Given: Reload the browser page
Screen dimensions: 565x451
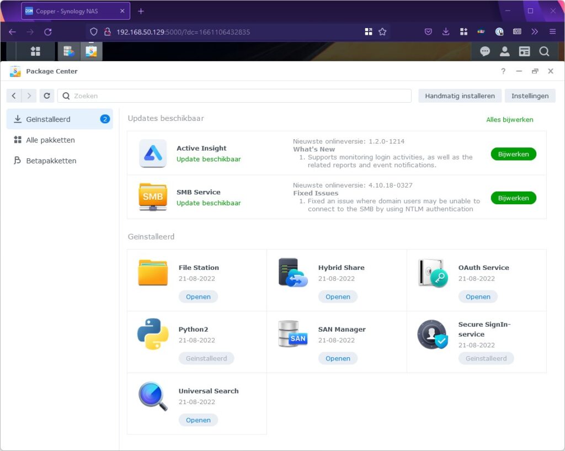Looking at the screenshot, I should point(47,32).
